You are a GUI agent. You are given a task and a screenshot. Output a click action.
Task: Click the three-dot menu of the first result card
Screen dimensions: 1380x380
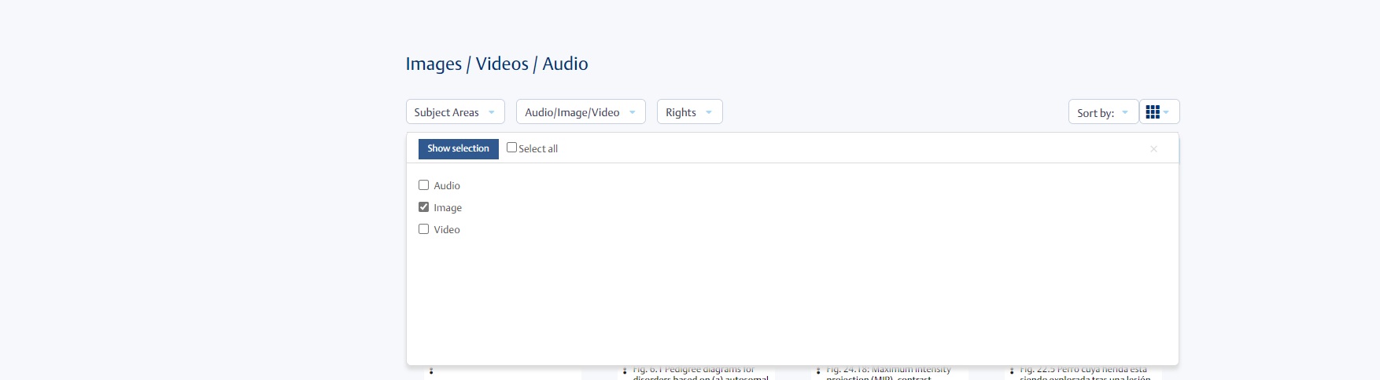[431, 371]
